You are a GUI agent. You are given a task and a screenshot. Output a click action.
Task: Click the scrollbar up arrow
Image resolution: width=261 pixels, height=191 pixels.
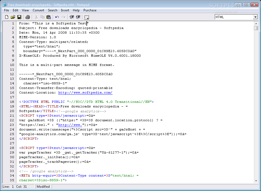click(x=256, y=24)
